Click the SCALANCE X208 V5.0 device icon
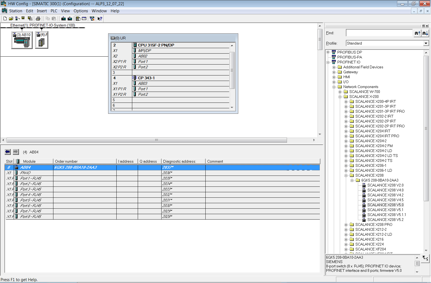The width and height of the screenshot is (431, 283). (364, 205)
